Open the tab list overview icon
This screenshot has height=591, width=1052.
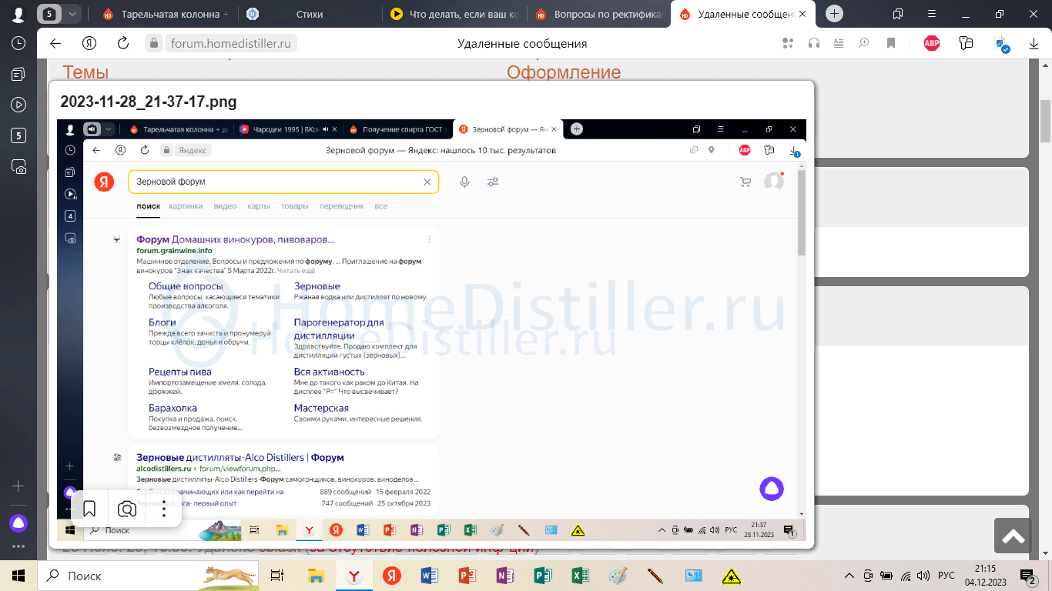point(897,14)
